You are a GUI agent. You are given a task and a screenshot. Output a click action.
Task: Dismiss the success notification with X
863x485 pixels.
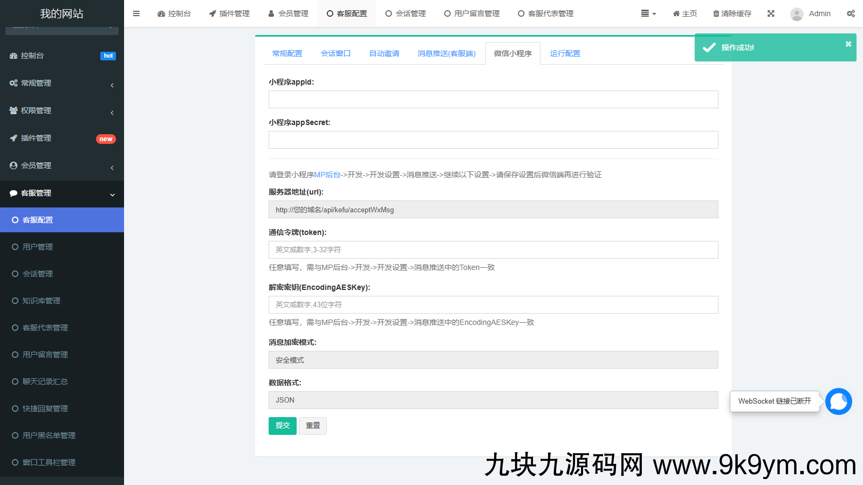pos(848,44)
